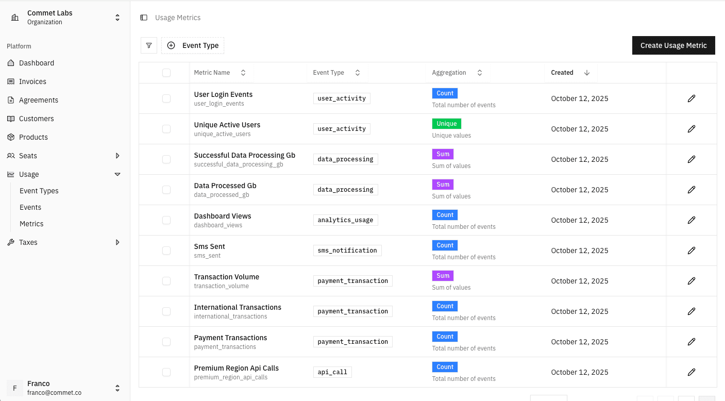
Task: Click the Create Usage Metric button
Action: (x=673, y=45)
